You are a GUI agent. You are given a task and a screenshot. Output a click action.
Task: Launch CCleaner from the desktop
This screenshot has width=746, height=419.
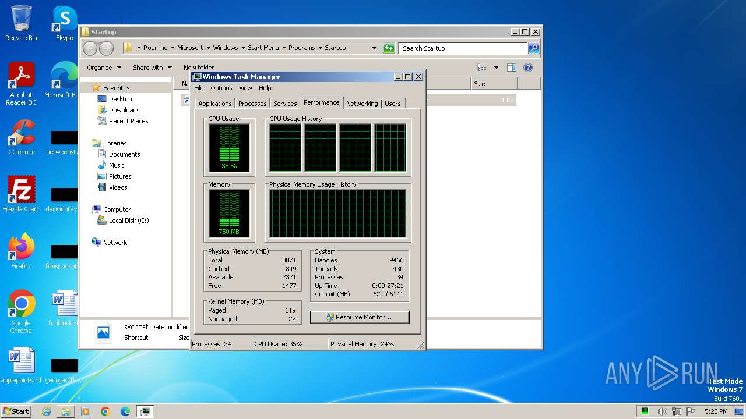pos(21,137)
